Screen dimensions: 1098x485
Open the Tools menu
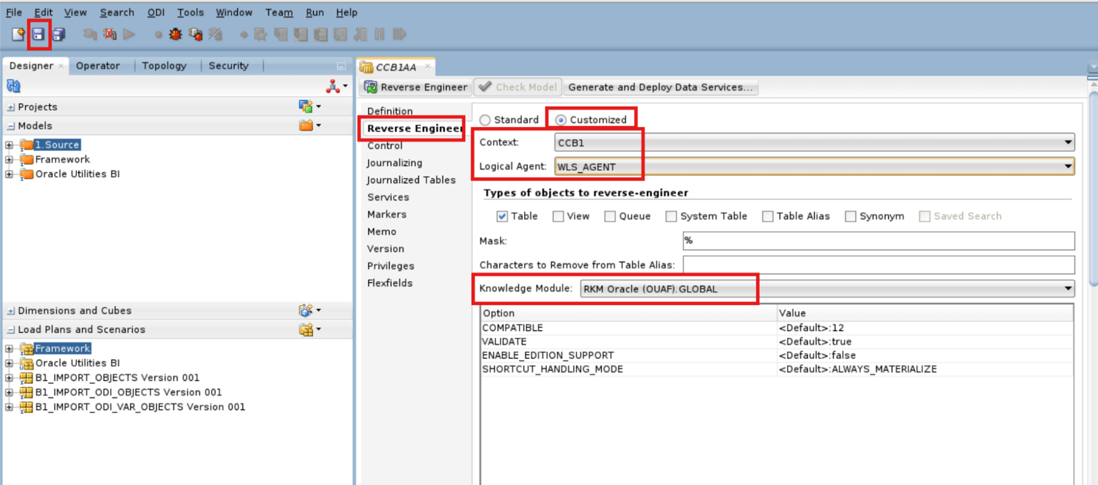[191, 12]
